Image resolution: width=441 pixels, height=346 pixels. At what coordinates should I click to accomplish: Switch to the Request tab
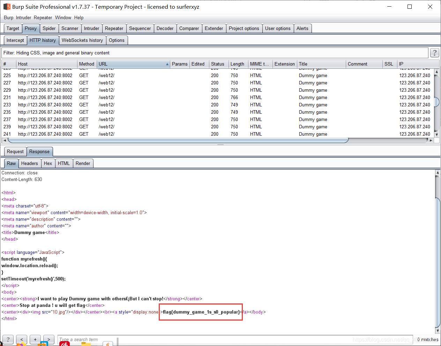[15, 152]
